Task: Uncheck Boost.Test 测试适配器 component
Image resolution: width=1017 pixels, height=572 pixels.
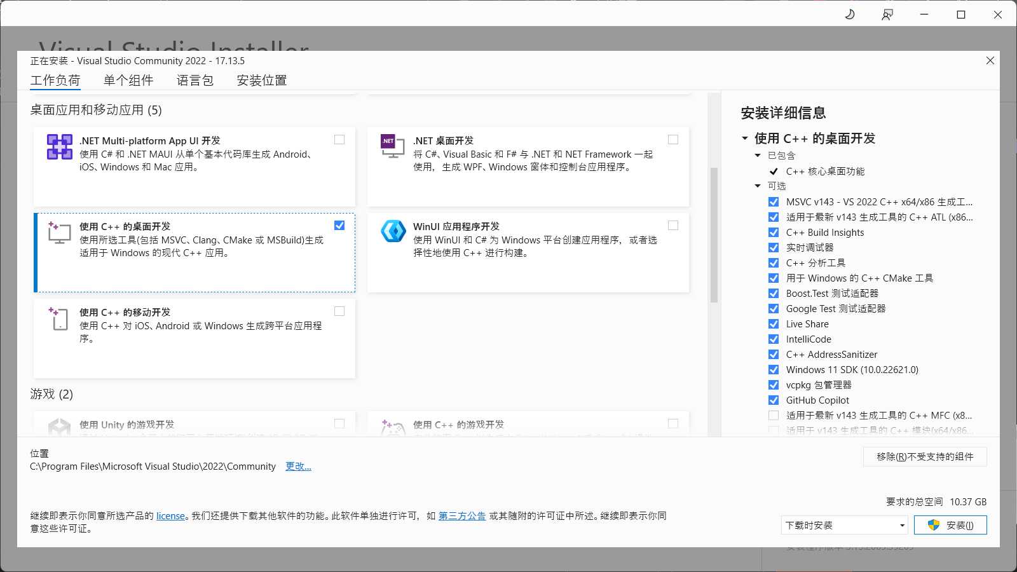Action: point(774,294)
